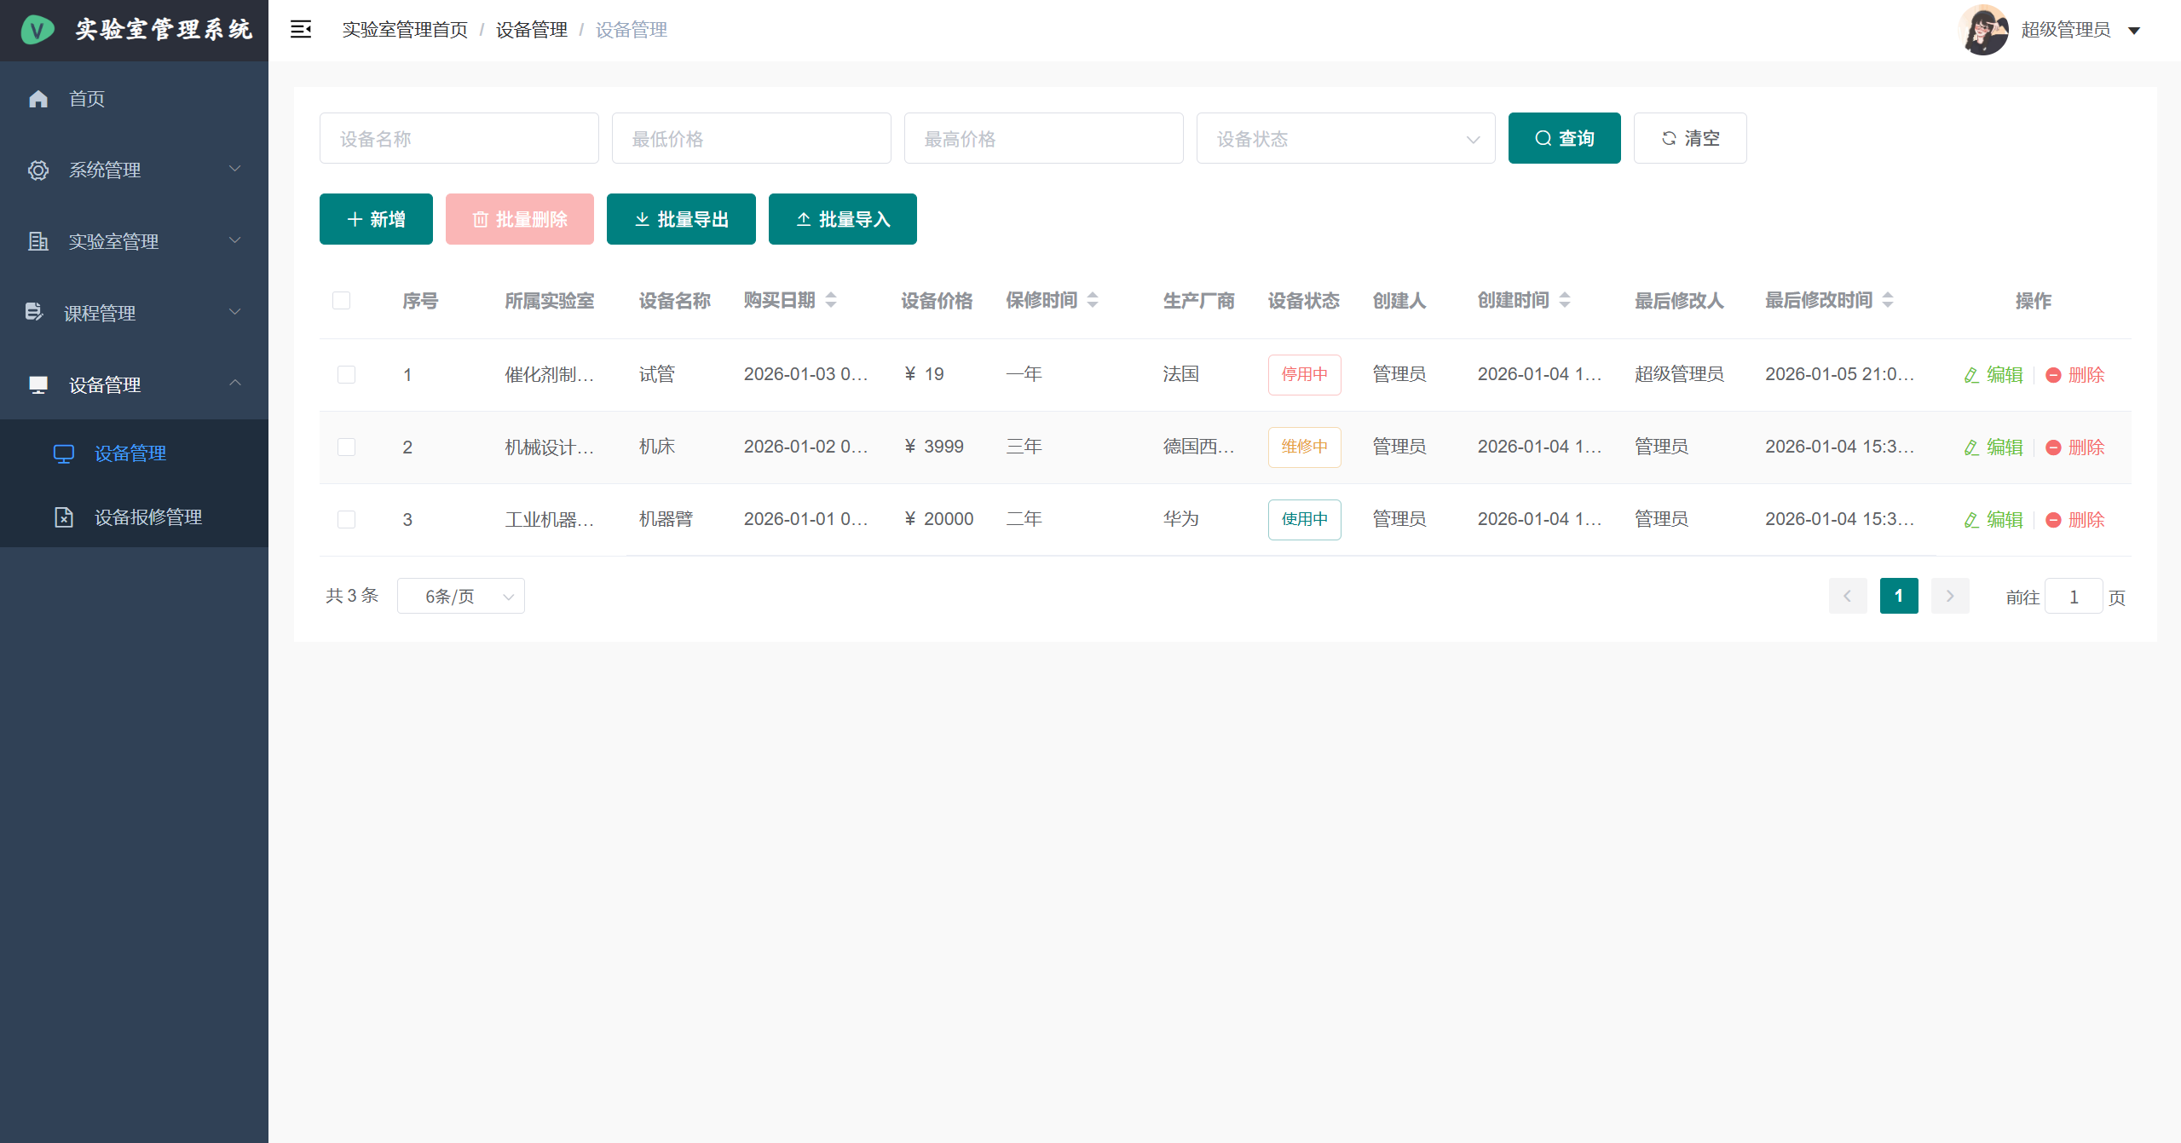Click the 实验室管理 building icon
The image size is (2181, 1143).
tap(38, 241)
